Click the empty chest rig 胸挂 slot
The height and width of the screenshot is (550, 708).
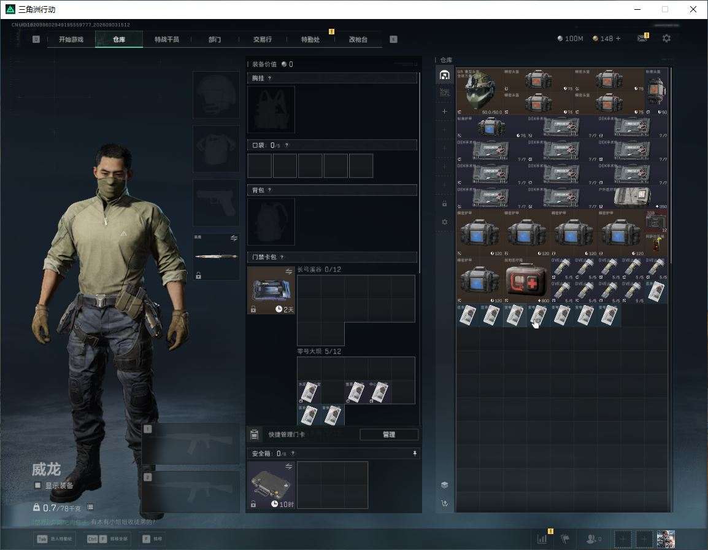tap(271, 109)
